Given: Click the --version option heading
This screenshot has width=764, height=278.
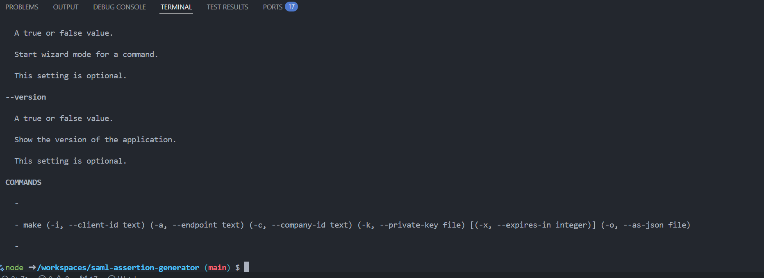Looking at the screenshot, I should pos(26,97).
